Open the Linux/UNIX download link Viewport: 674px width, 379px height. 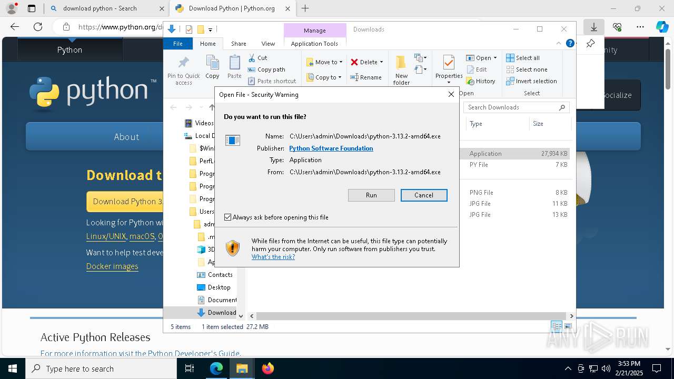pyautogui.click(x=106, y=236)
